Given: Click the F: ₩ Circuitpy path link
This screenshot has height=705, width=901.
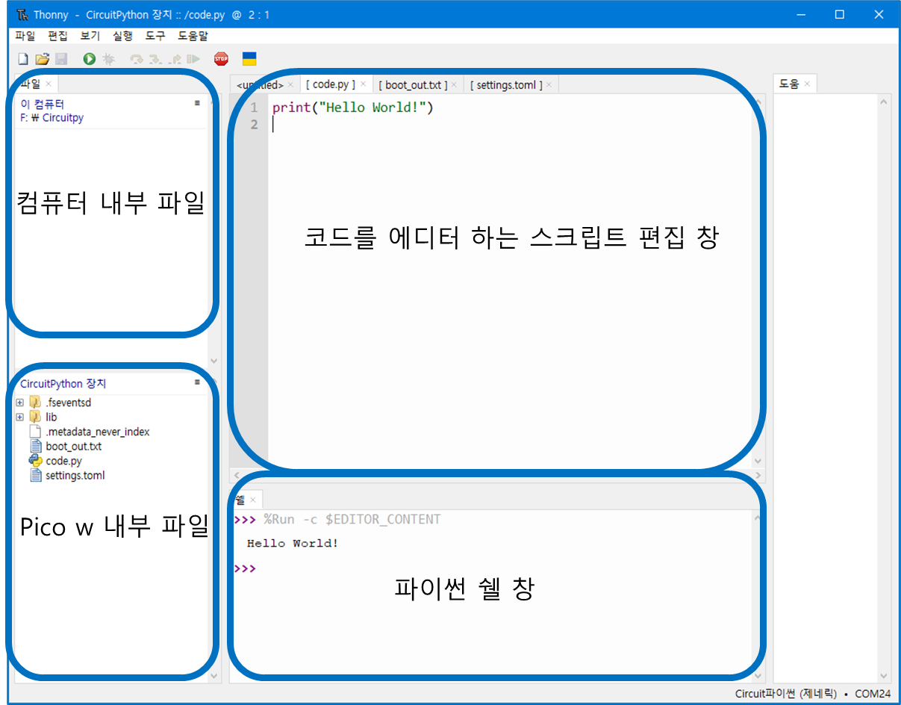Looking at the screenshot, I should [x=52, y=118].
